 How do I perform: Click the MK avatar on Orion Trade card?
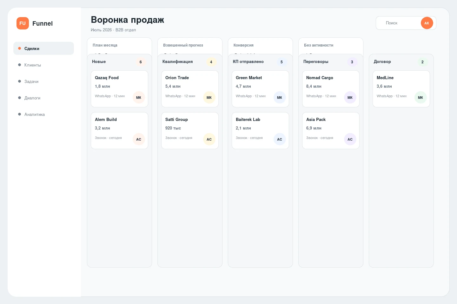[209, 98]
